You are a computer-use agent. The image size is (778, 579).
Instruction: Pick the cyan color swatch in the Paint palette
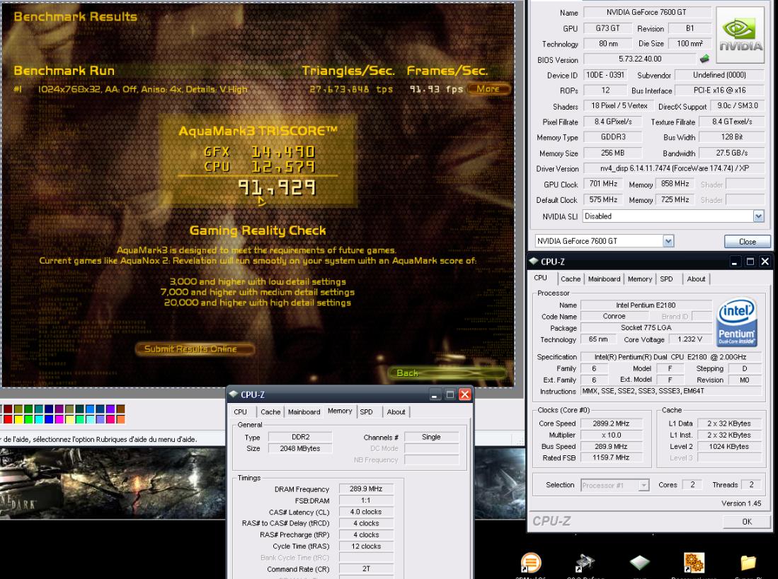coord(39,419)
